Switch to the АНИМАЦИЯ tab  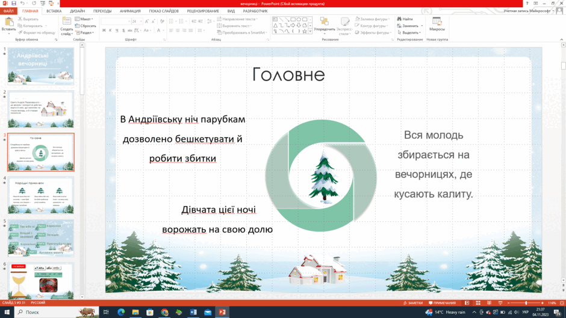(x=130, y=11)
